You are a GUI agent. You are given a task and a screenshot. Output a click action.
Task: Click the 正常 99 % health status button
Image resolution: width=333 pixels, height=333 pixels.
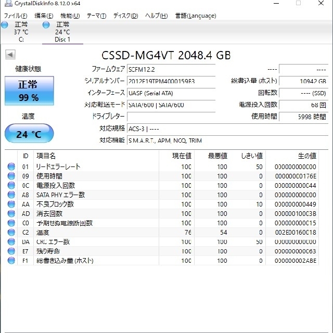pyautogui.click(x=29, y=91)
